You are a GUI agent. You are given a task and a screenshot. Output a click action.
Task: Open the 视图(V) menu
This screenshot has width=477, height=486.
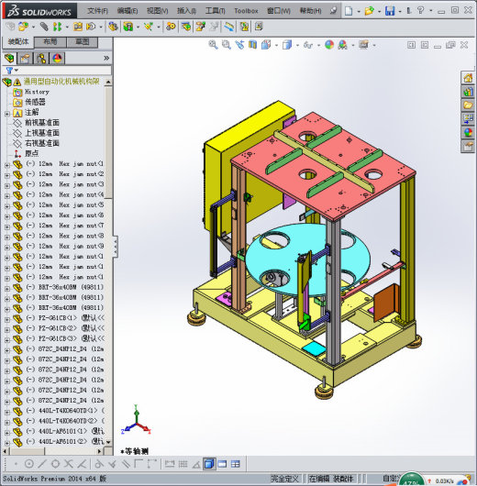click(x=157, y=11)
